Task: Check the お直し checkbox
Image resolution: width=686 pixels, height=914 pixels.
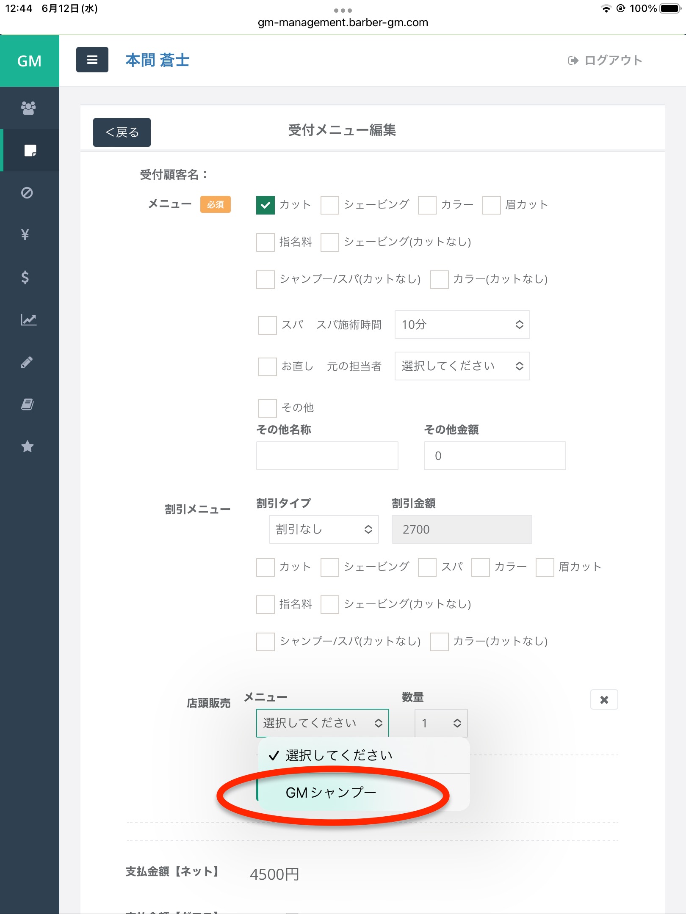Action: coord(268,366)
